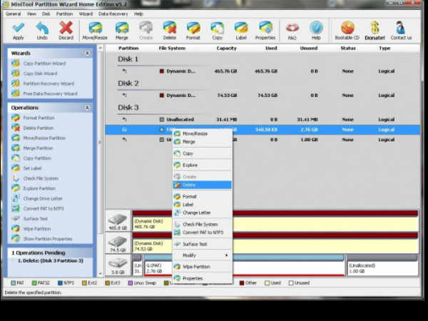Viewport: 428px width, 321px height.
Task: Click the Bootable CD toolbar icon
Action: [347, 31]
